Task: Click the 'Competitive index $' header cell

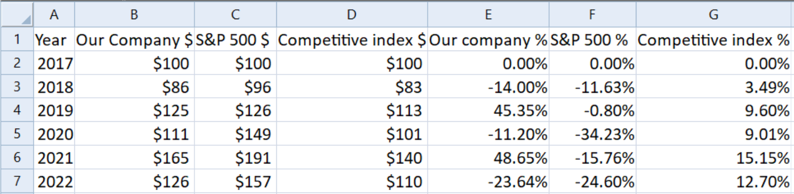Action: 352,39
